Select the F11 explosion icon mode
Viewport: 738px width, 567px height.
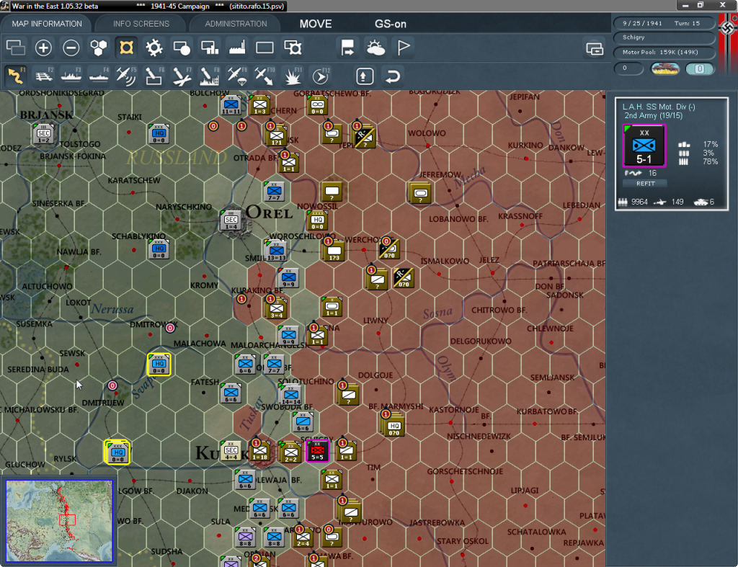pos(293,76)
